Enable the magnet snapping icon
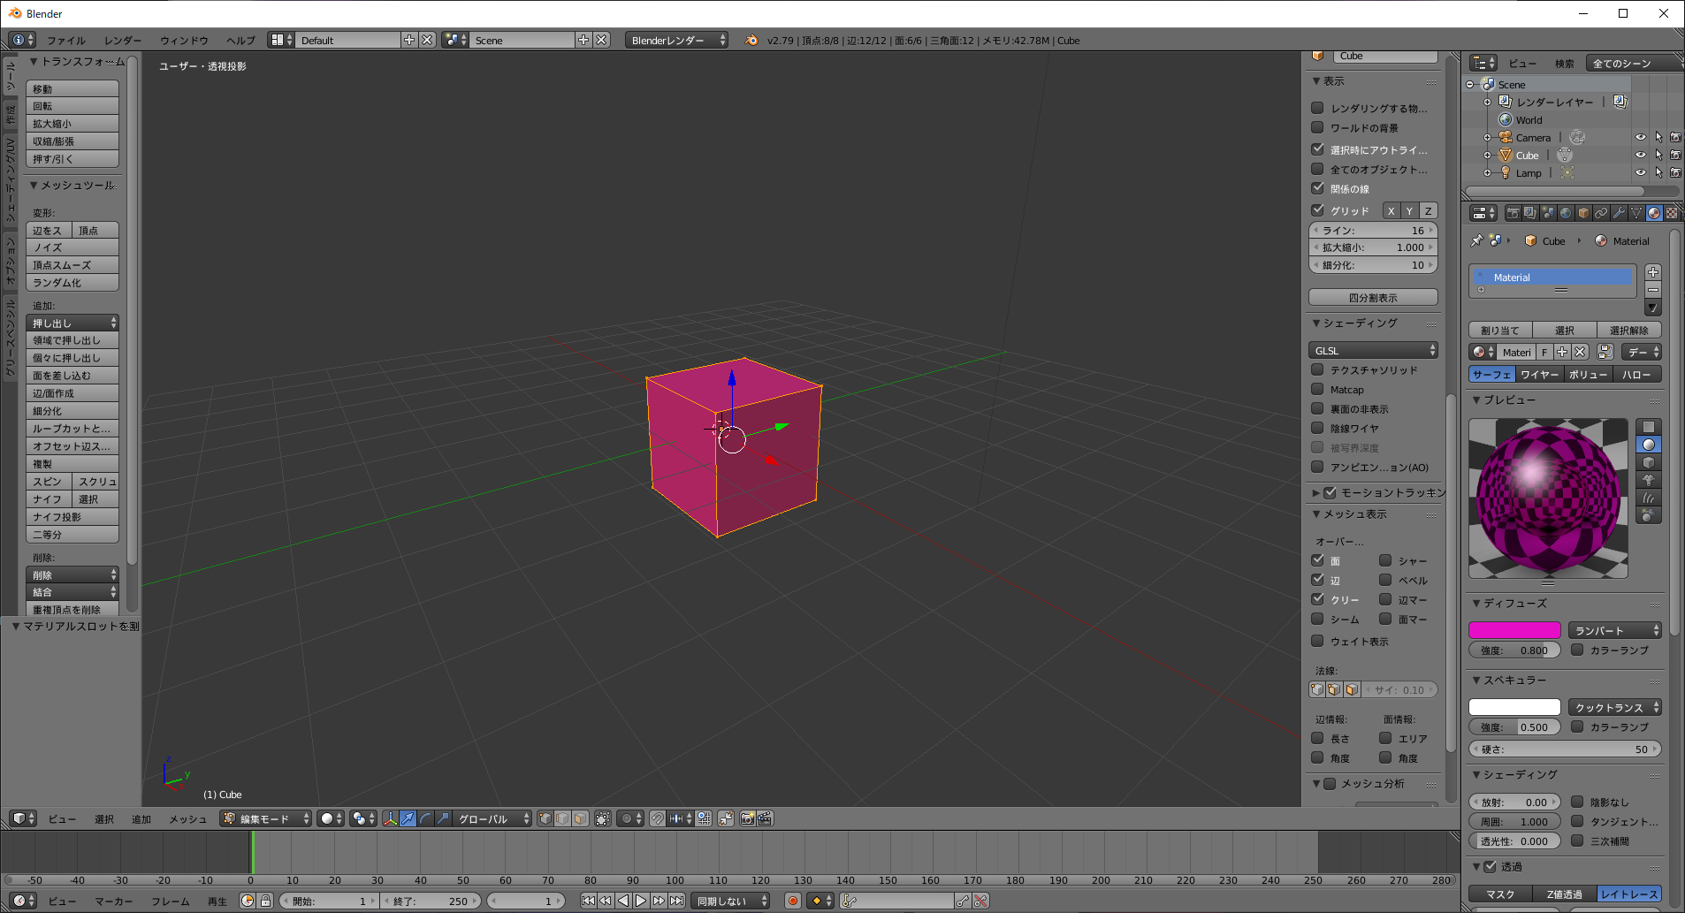Screen dimensions: 1685x913 (x=658, y=818)
